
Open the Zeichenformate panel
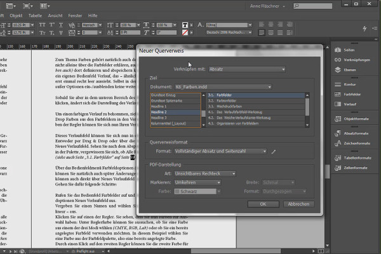(x=352, y=144)
